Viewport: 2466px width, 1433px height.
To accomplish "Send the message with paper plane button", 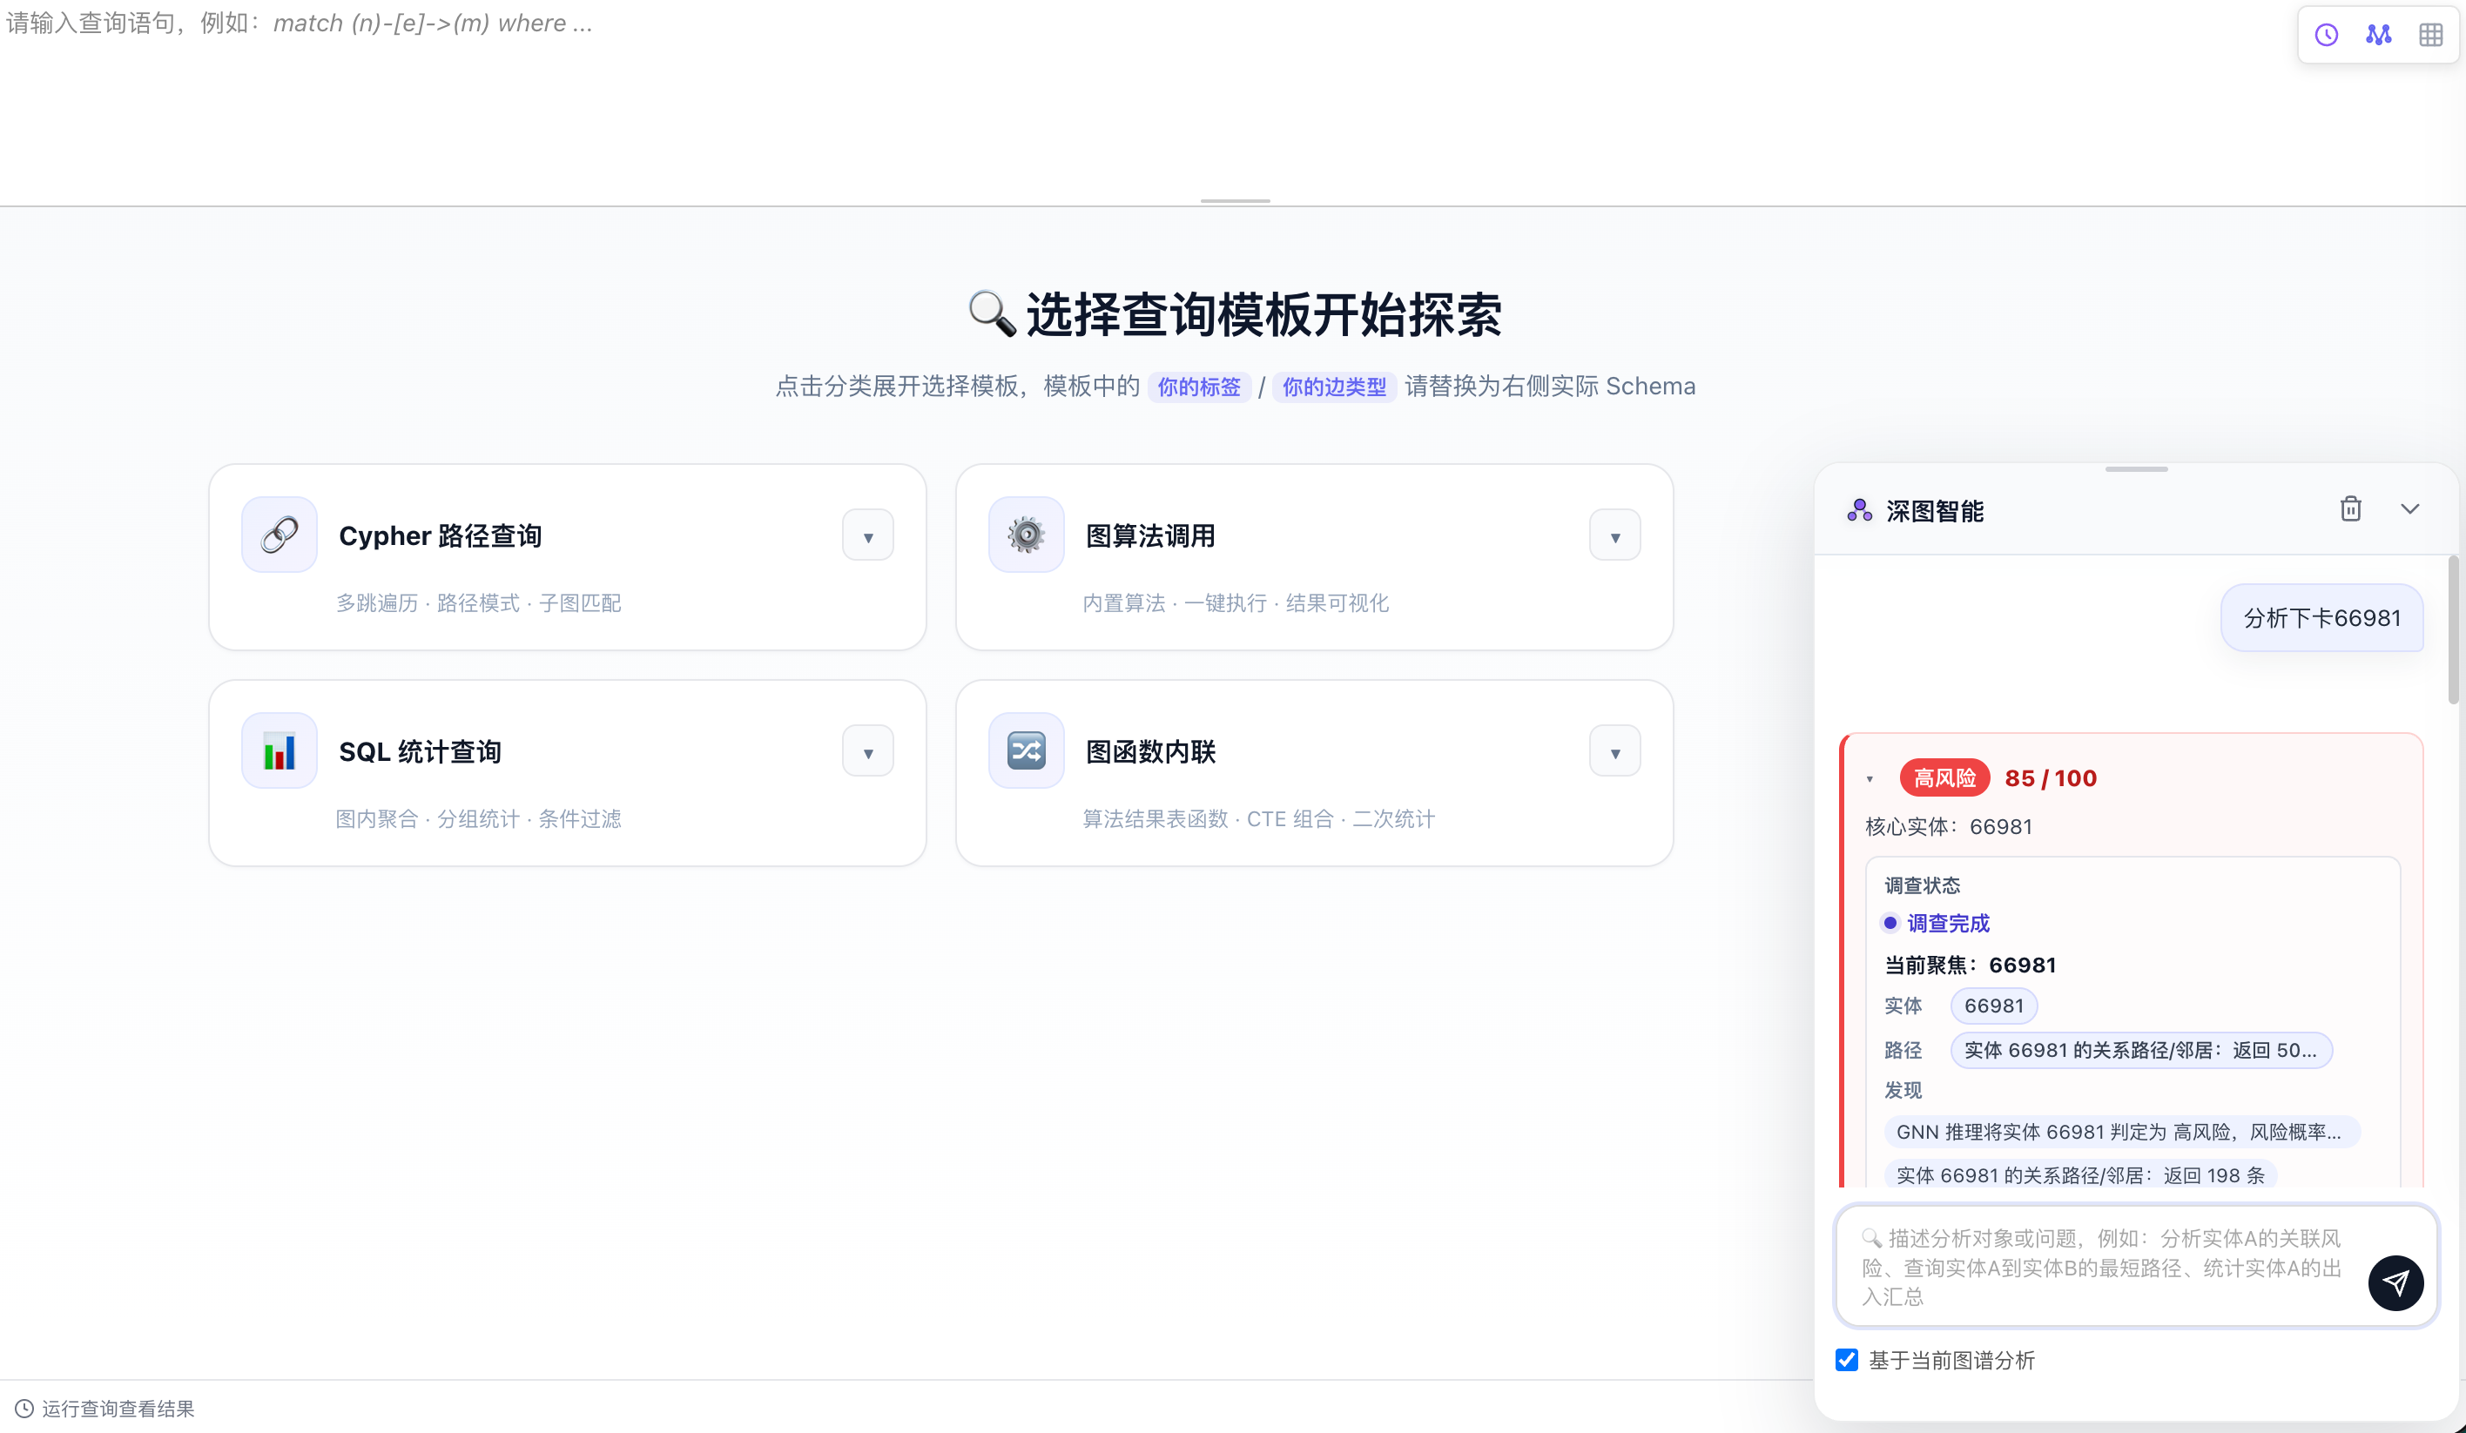I will [2395, 1282].
